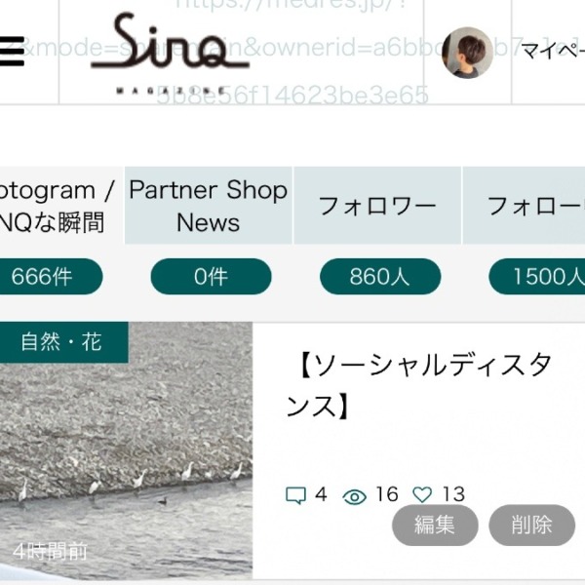The width and height of the screenshot is (585, 585).
Task: Click the 編集 edit button
Action: pos(435,525)
